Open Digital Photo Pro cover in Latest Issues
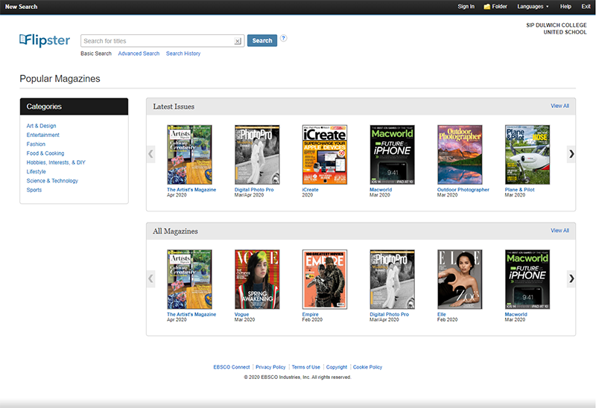 [257, 155]
